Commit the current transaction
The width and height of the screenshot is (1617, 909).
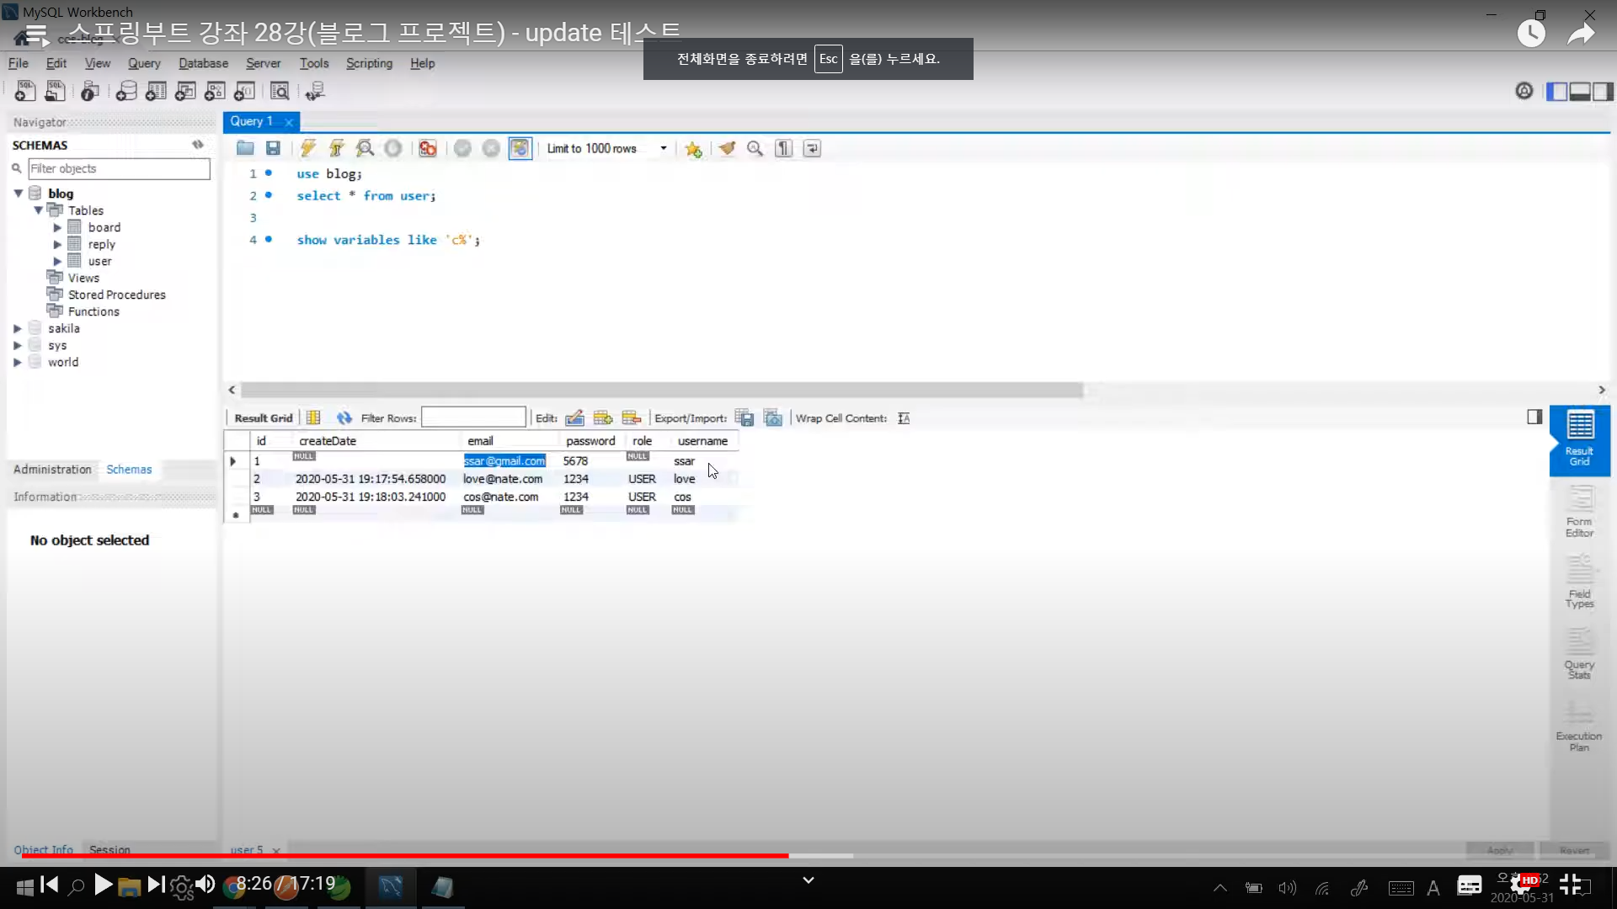point(462,149)
